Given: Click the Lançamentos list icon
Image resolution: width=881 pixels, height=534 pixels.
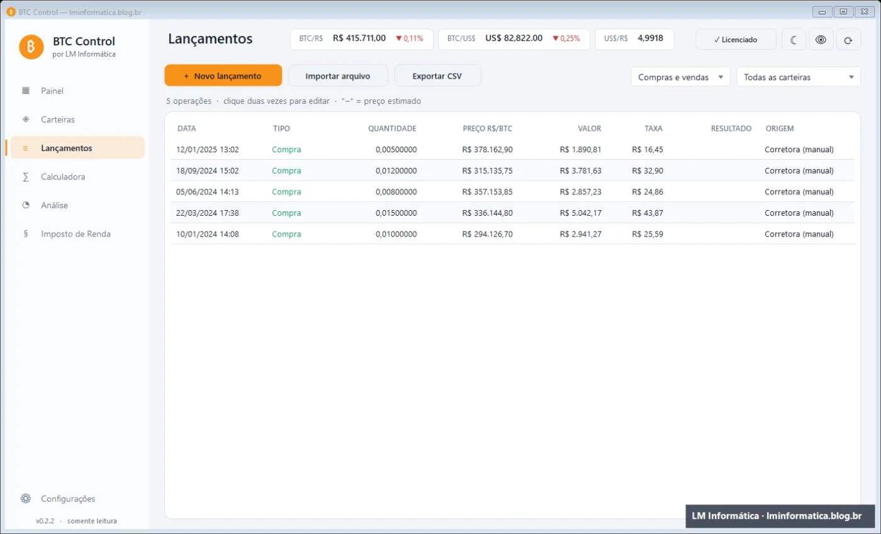Looking at the screenshot, I should (26, 148).
